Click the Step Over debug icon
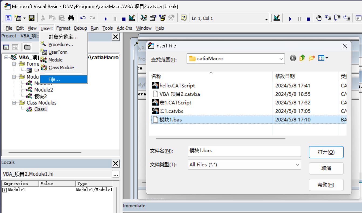 [x=337, y=18]
